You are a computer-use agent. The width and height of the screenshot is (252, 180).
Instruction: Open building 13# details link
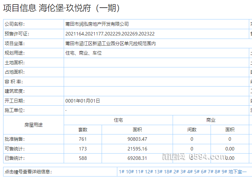tap(158, 172)
